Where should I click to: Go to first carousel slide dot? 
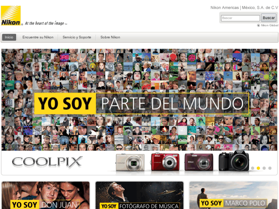pos(253,168)
